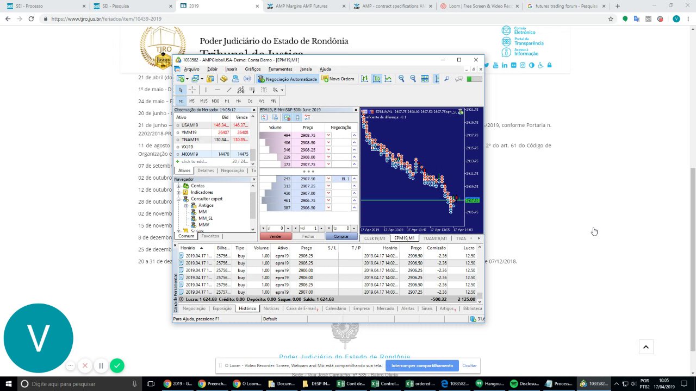Select the crosshair tool
Viewport: 696px width, 391px height.
tap(192, 90)
